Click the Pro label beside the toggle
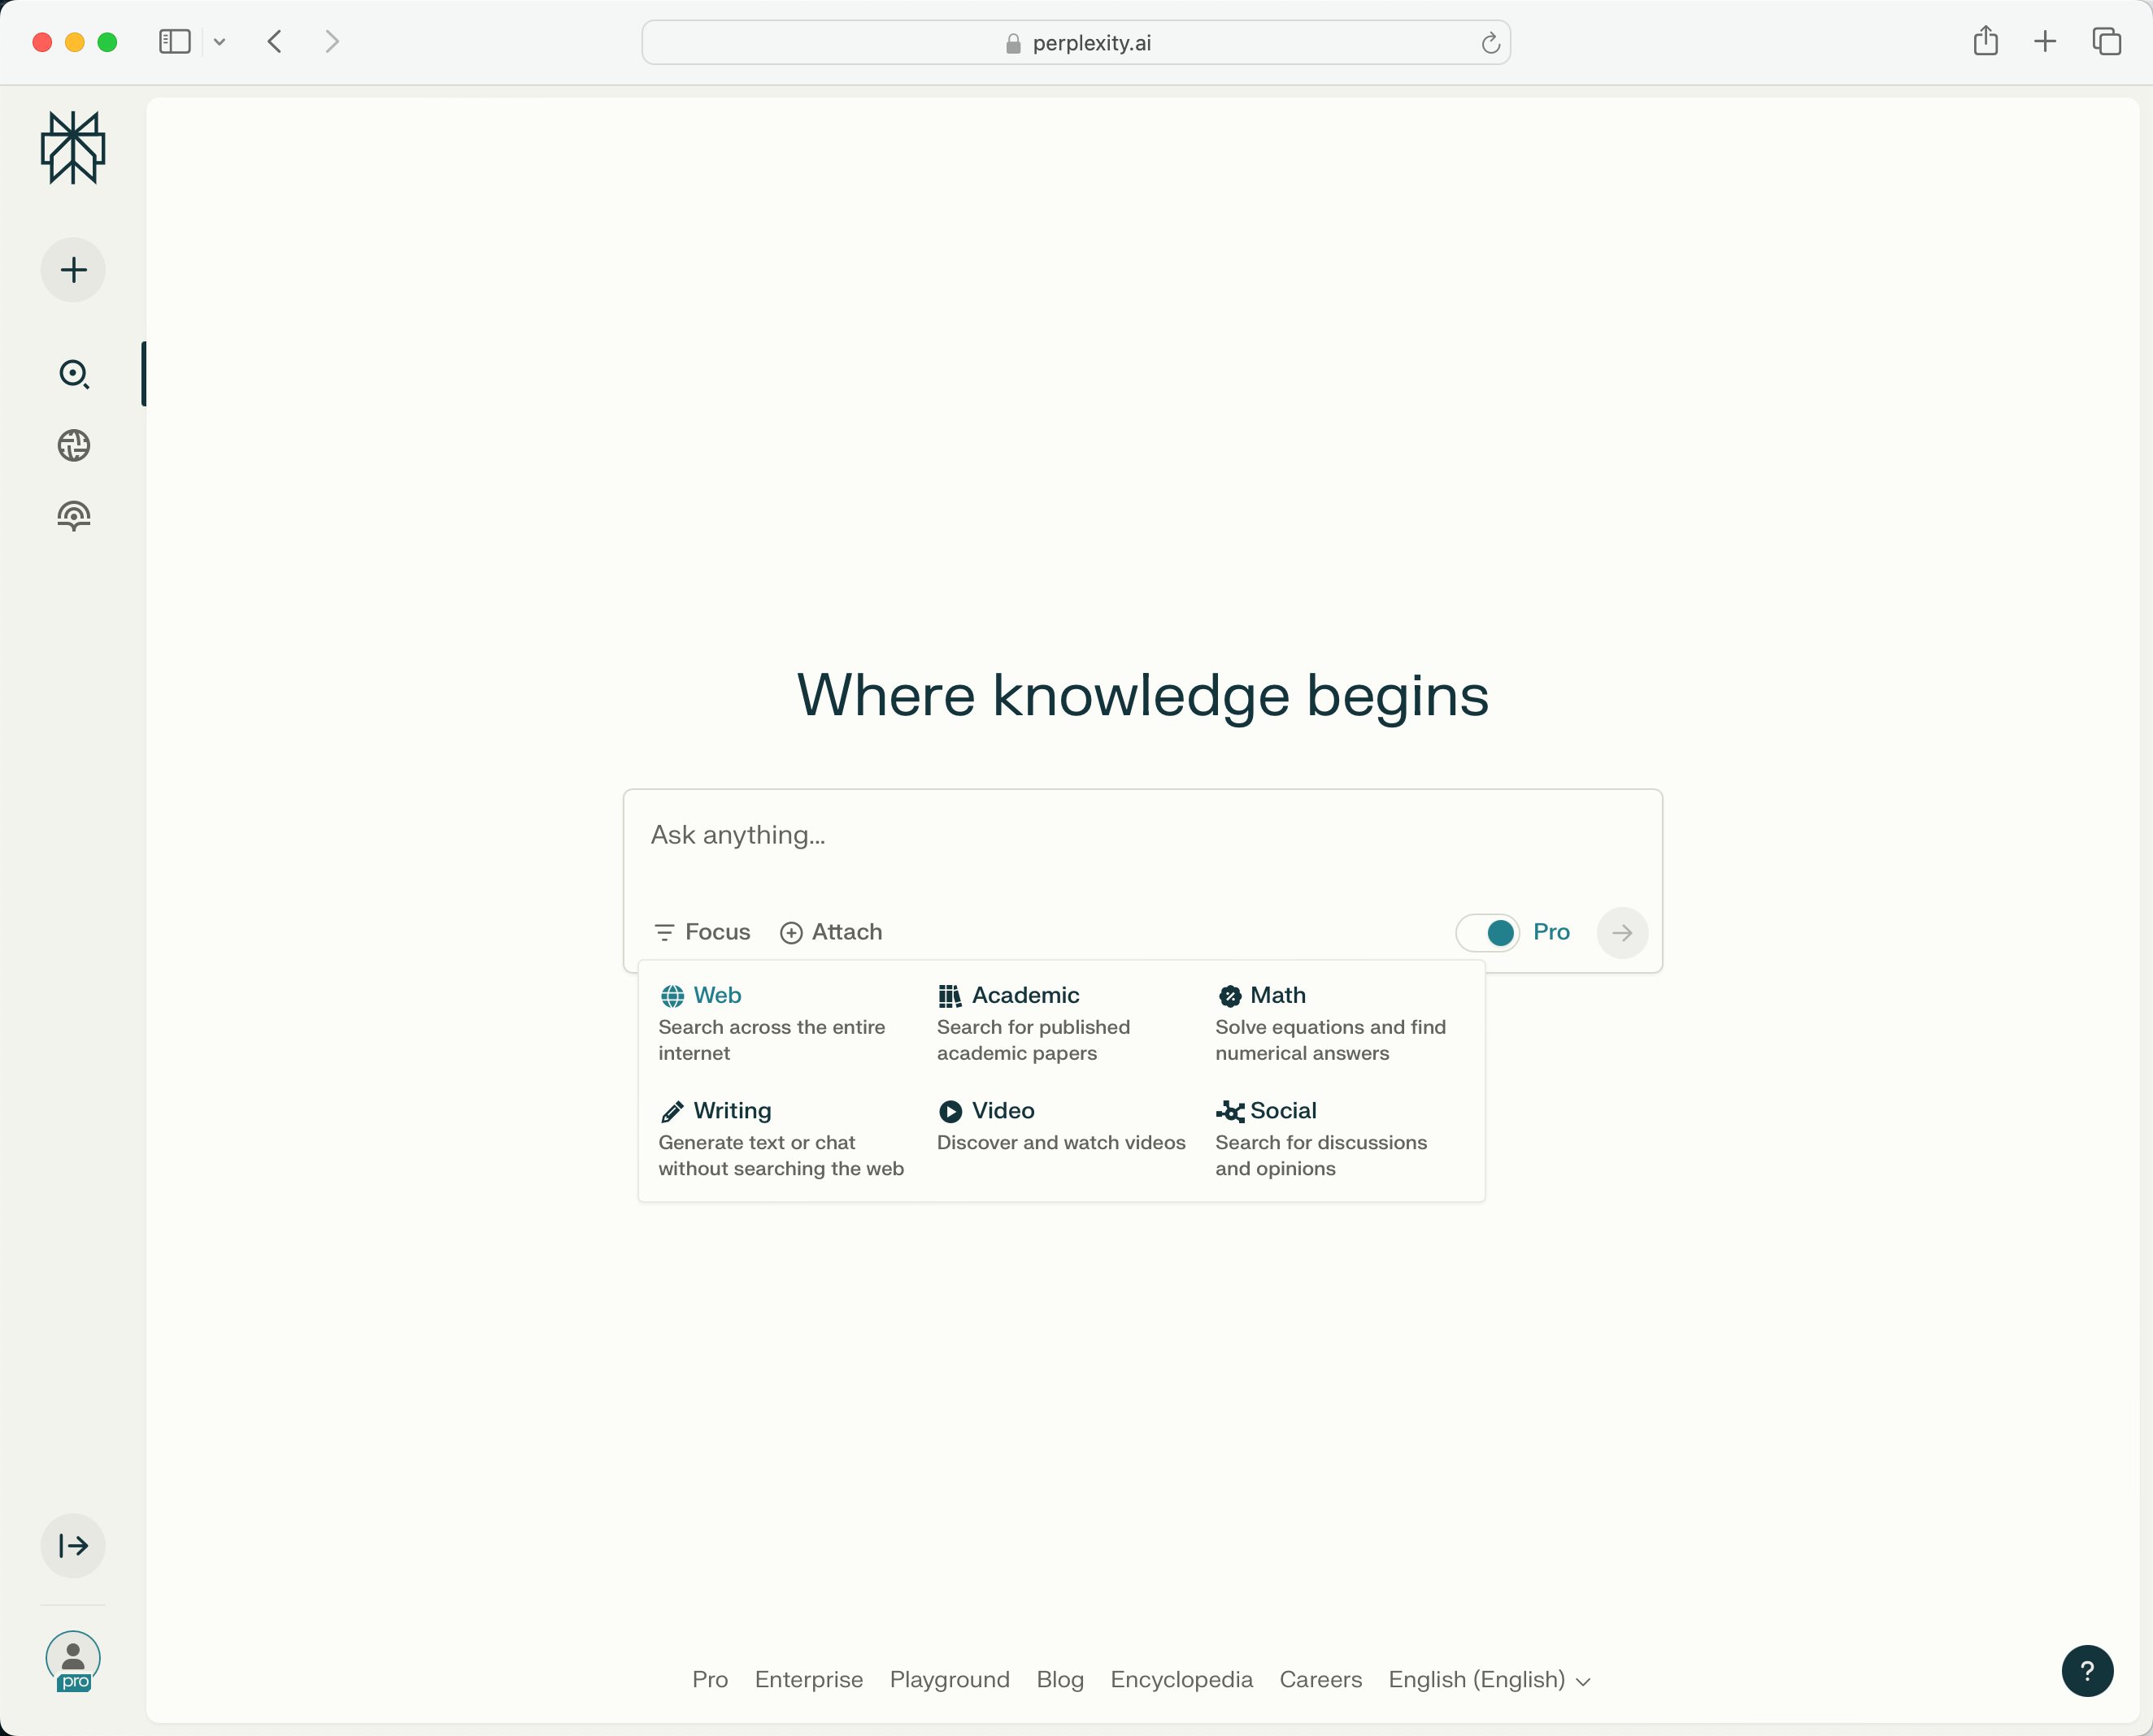The height and width of the screenshot is (1736, 2153). point(1551,932)
